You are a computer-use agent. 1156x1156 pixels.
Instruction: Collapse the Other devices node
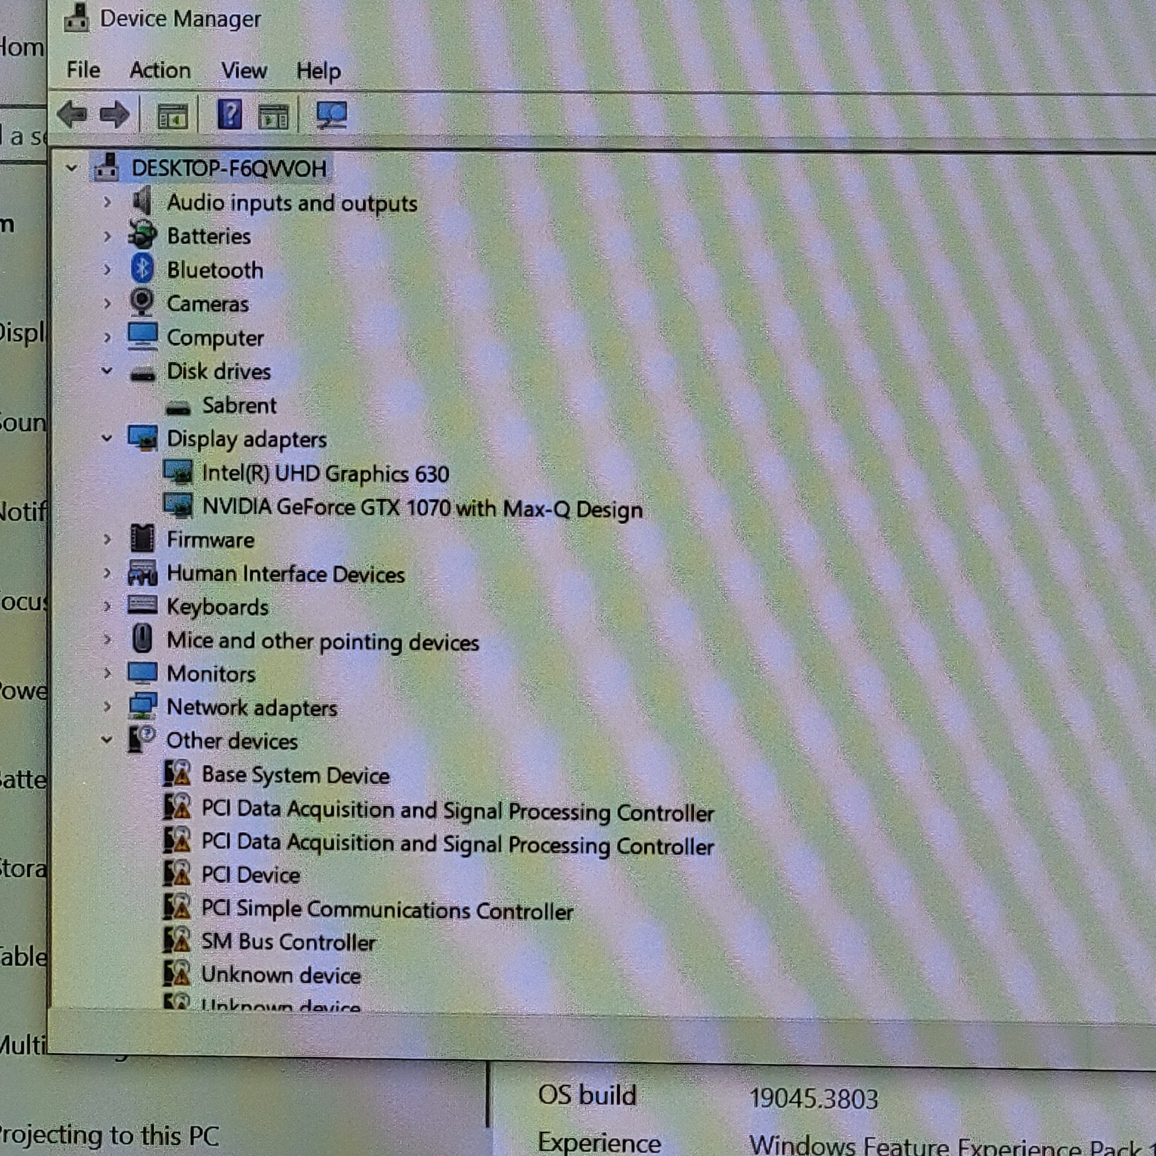(107, 740)
